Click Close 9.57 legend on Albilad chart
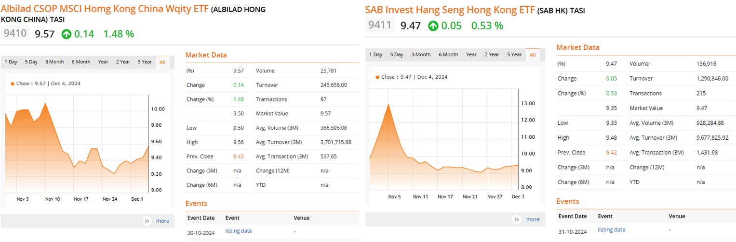 45,83
